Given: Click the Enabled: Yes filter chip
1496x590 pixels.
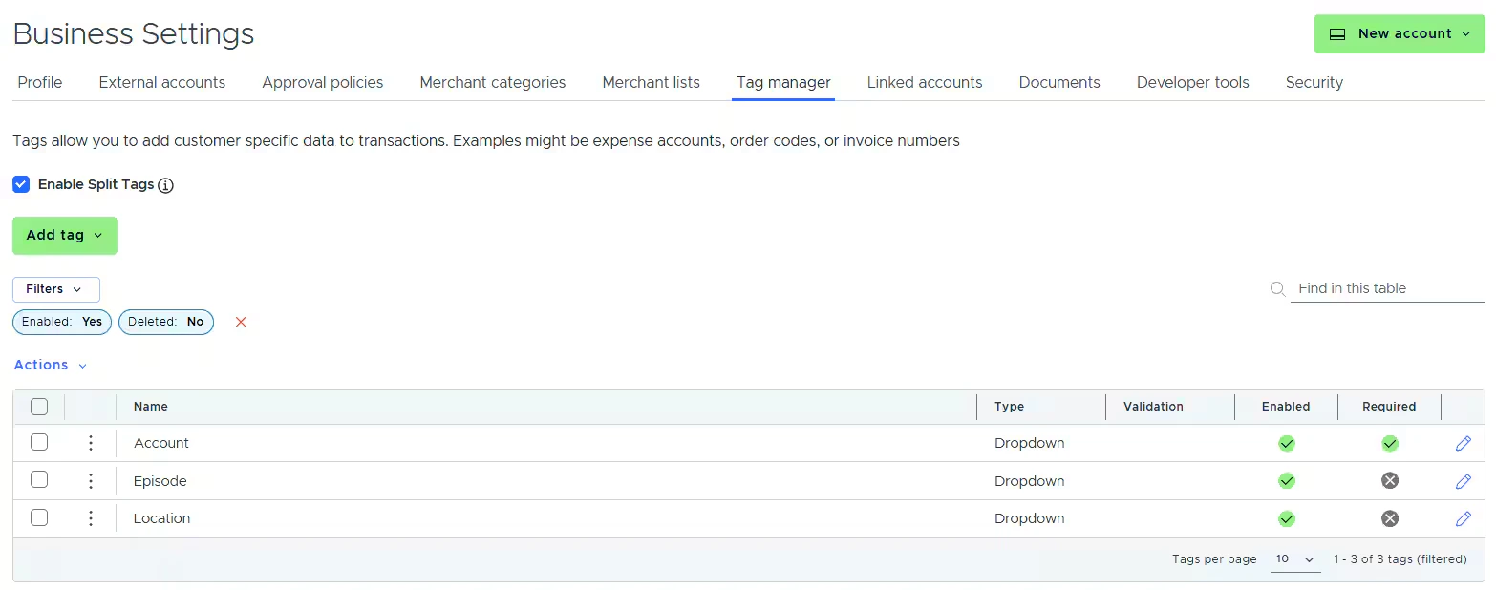Looking at the screenshot, I should tap(62, 322).
